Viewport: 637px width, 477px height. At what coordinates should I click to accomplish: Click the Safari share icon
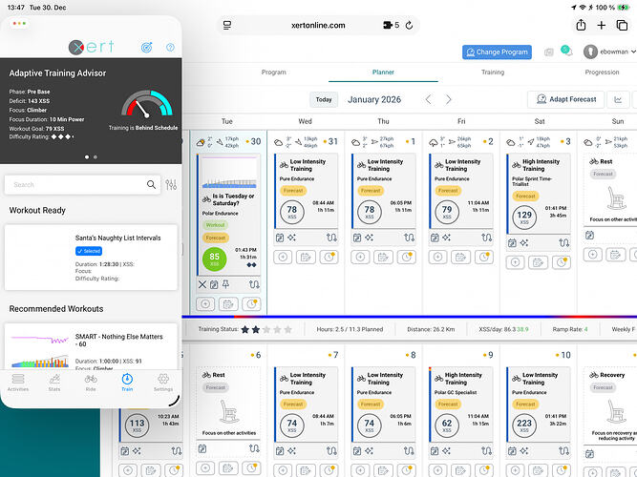coord(580,26)
